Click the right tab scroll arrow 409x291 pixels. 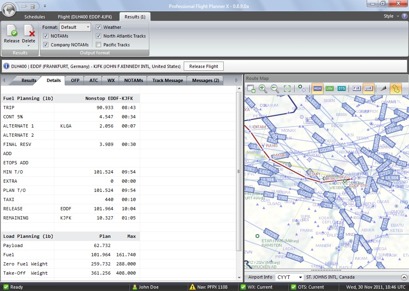point(236,80)
